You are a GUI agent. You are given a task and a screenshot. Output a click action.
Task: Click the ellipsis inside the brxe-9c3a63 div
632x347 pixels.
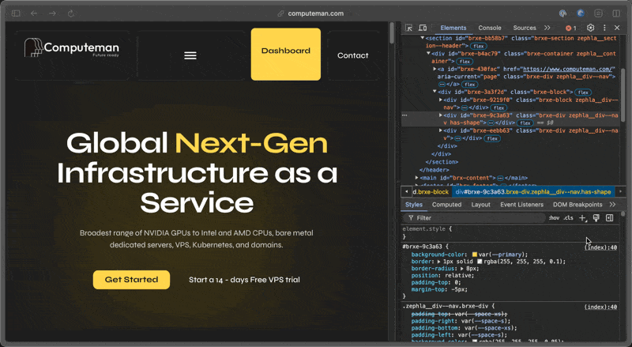[491, 123]
